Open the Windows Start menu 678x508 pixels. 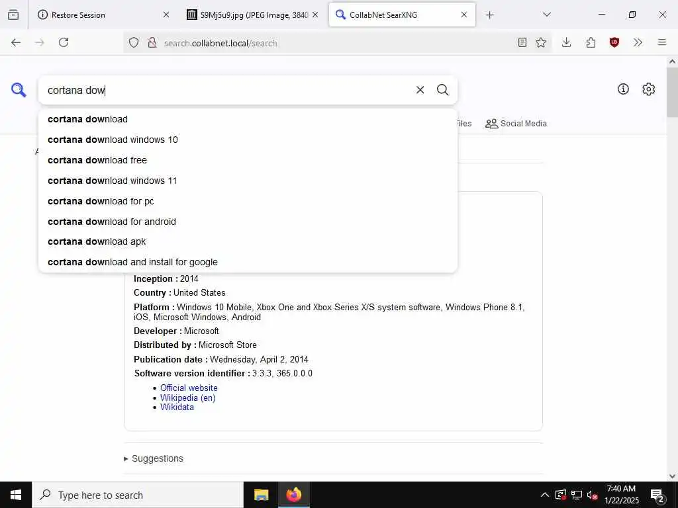point(16,495)
